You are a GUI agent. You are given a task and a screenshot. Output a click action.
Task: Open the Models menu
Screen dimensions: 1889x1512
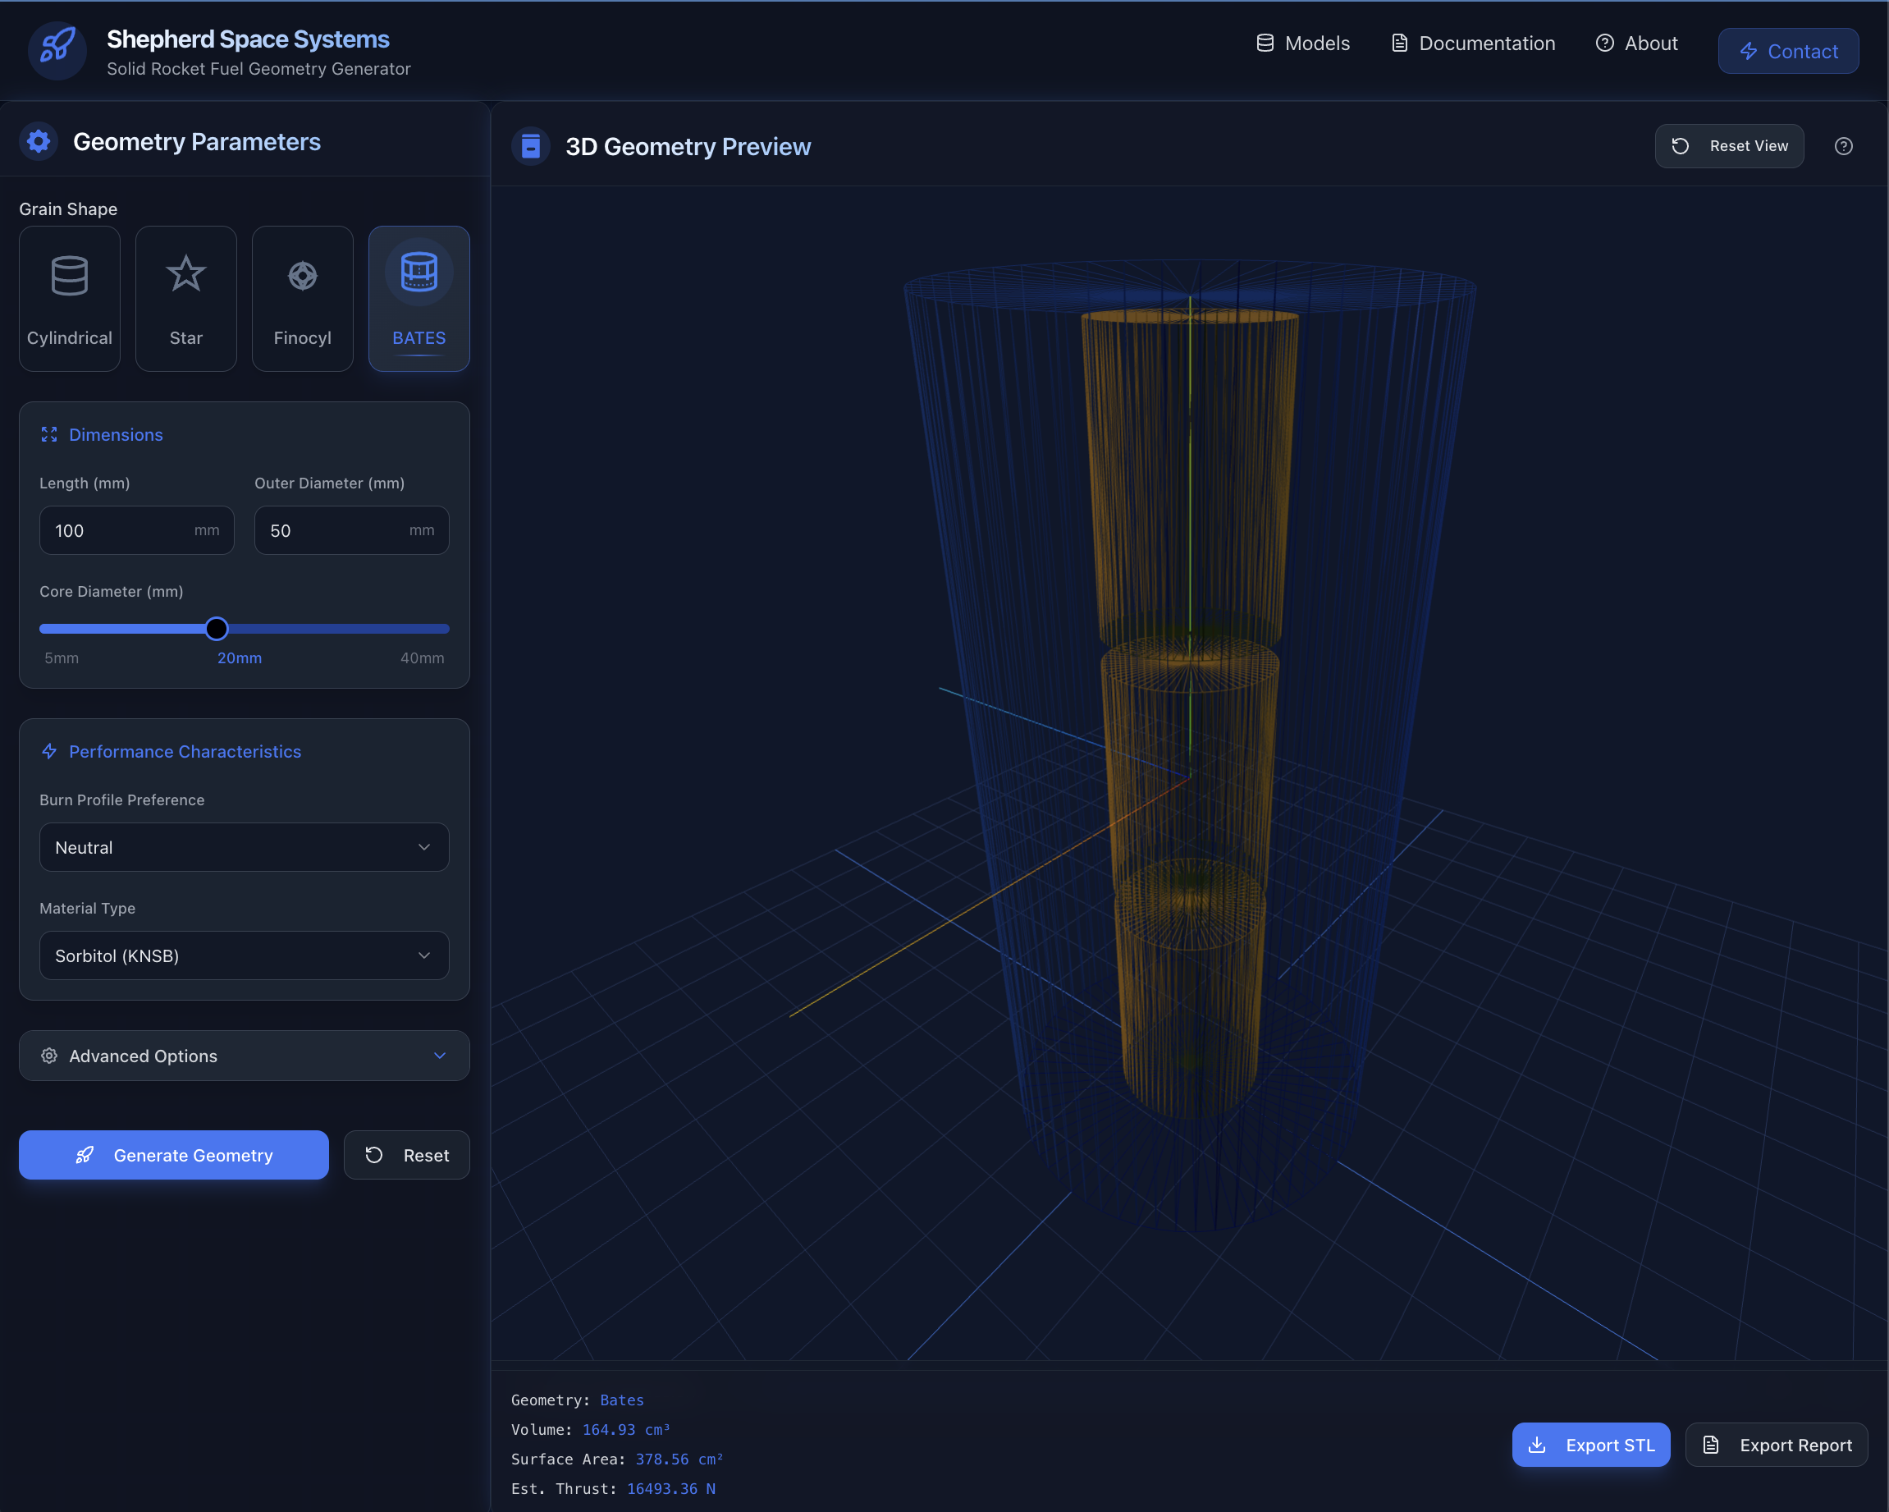1303,42
